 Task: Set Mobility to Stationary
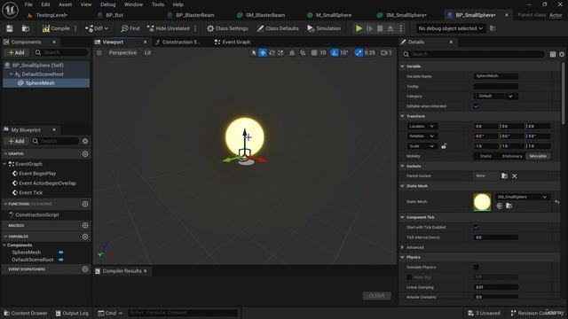pyautogui.click(x=512, y=156)
